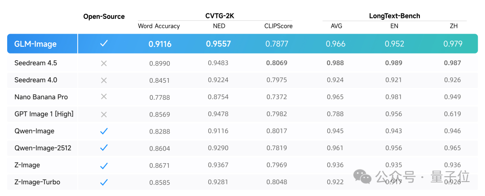Click Qwen-Image Word Accuracy 0.8288
485x196 pixels.
click(x=159, y=132)
